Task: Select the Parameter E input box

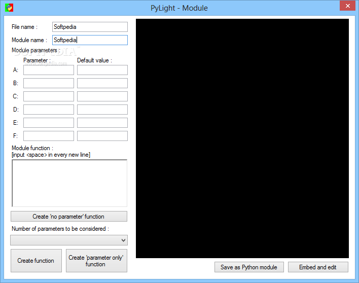Action: tap(49, 123)
